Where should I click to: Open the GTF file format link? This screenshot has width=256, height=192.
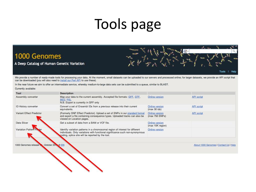coord(137,97)
